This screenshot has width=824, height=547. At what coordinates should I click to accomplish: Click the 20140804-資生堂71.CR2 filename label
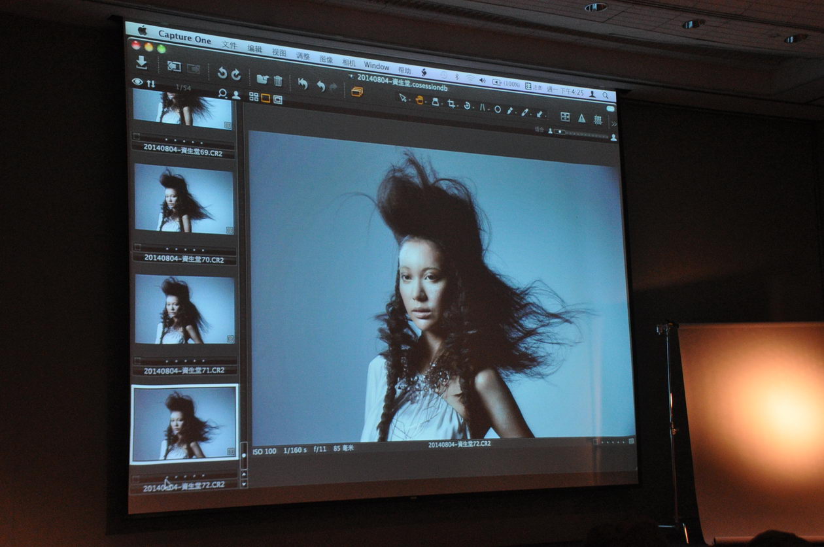pyautogui.click(x=185, y=371)
